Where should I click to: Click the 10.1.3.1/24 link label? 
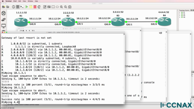[x=132, y=19]
